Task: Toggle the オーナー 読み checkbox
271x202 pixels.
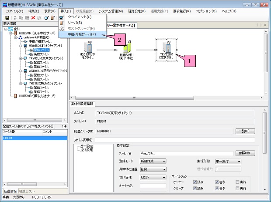Action: 195,182
